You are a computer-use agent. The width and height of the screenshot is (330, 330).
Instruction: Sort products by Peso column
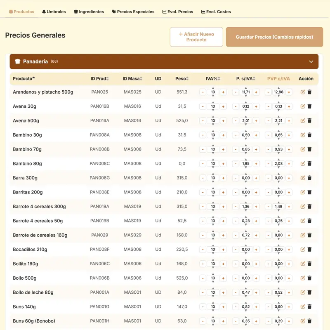182,78
